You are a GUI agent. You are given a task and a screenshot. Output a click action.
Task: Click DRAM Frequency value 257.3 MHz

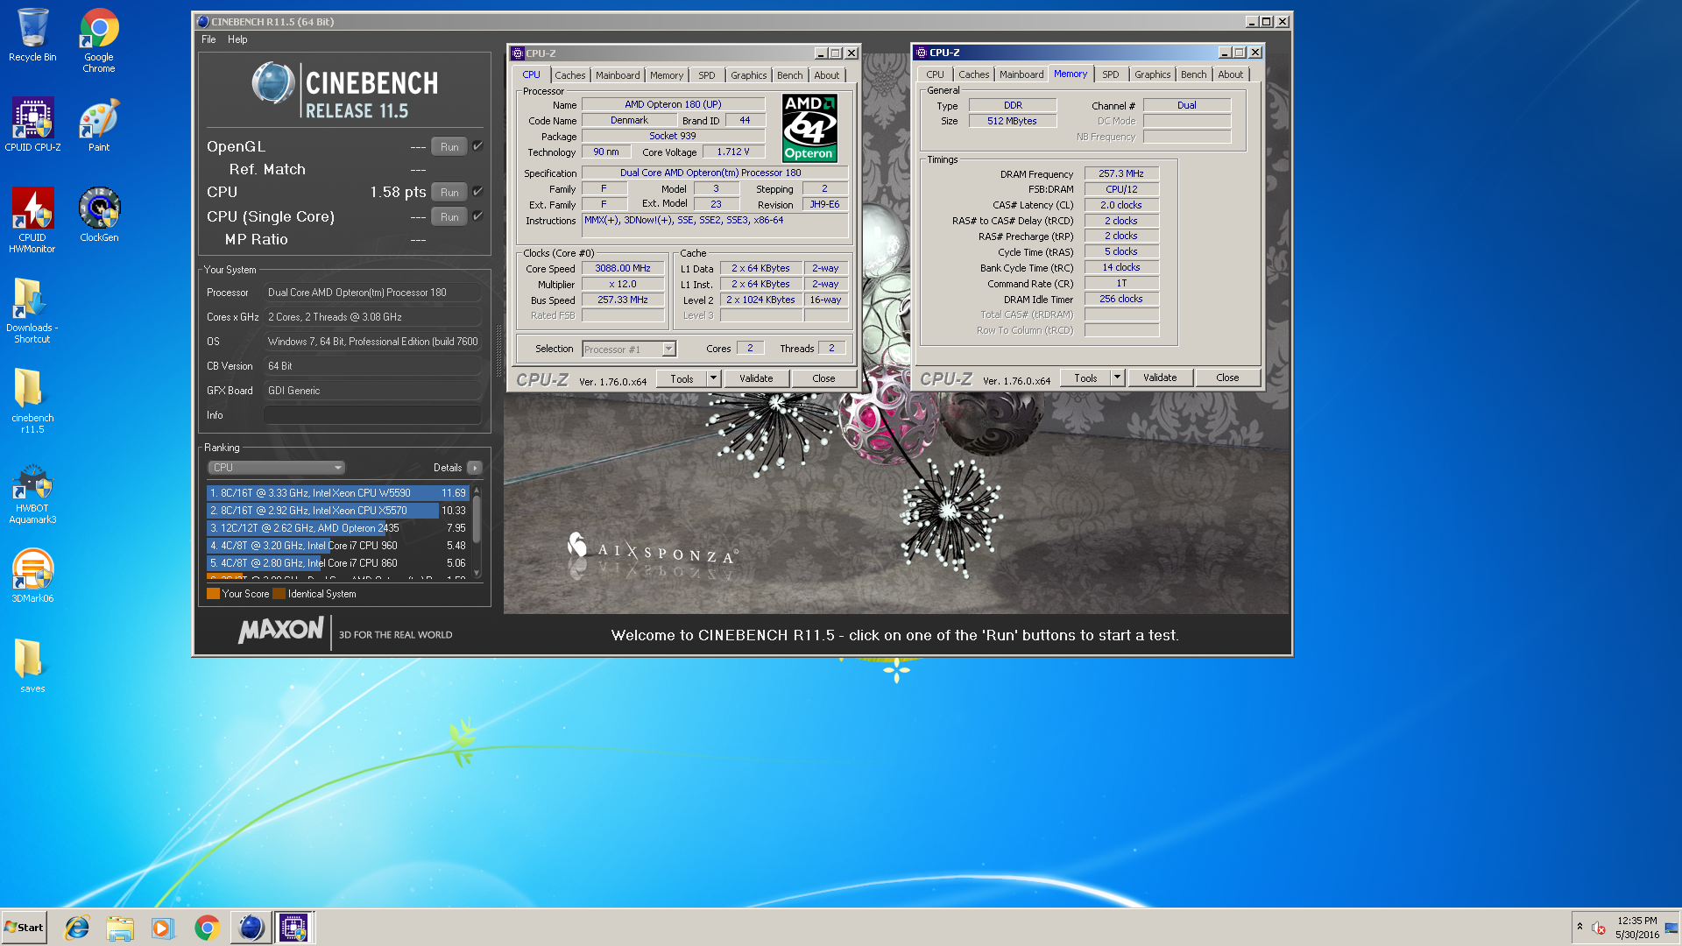coord(1121,173)
